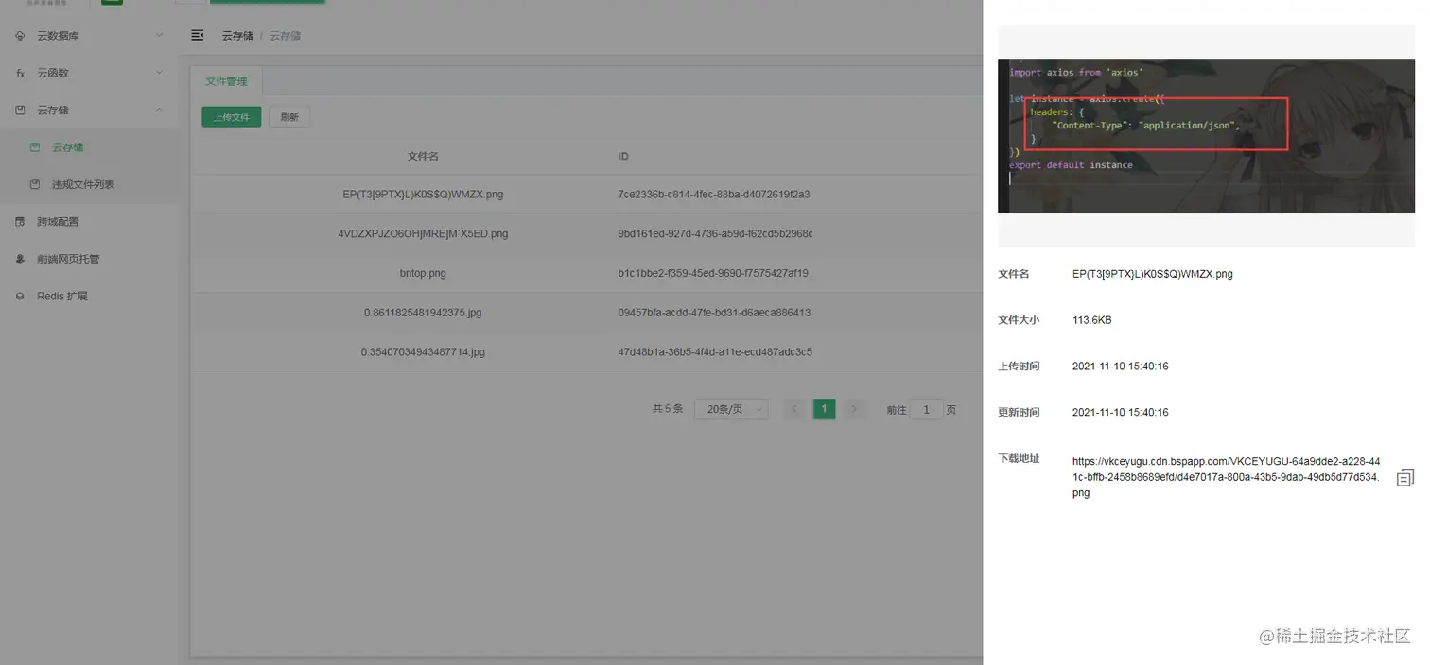Click the detail panel file name value
The height and width of the screenshot is (665, 1430).
click(1152, 274)
